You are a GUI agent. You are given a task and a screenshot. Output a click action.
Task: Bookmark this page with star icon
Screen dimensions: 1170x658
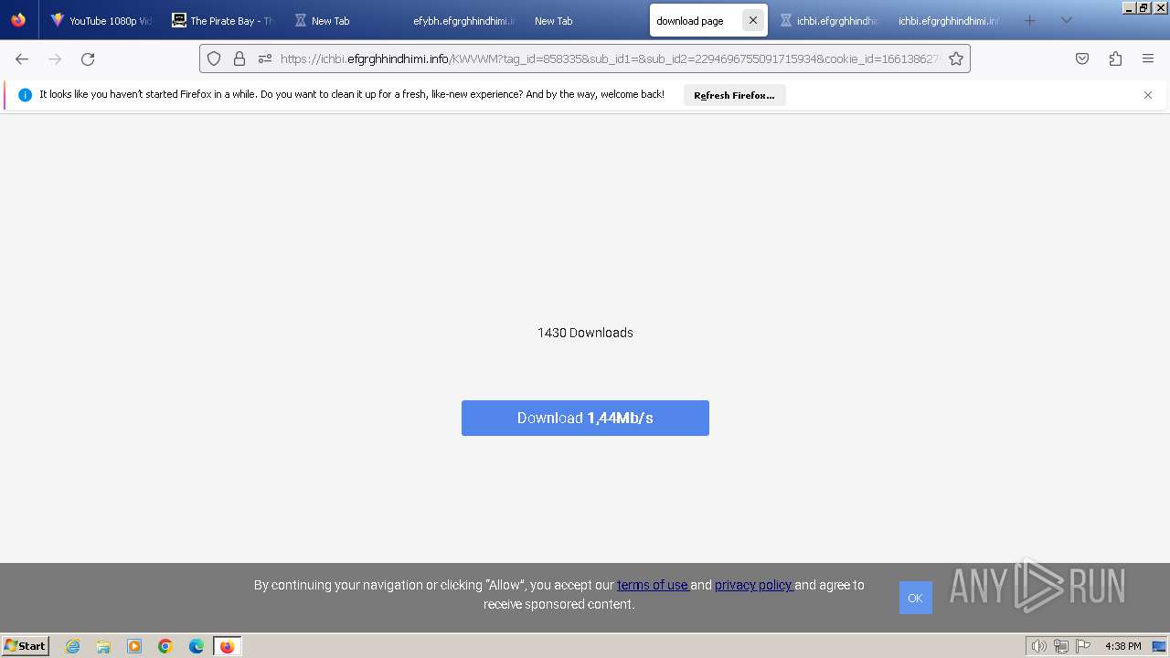[956, 58]
